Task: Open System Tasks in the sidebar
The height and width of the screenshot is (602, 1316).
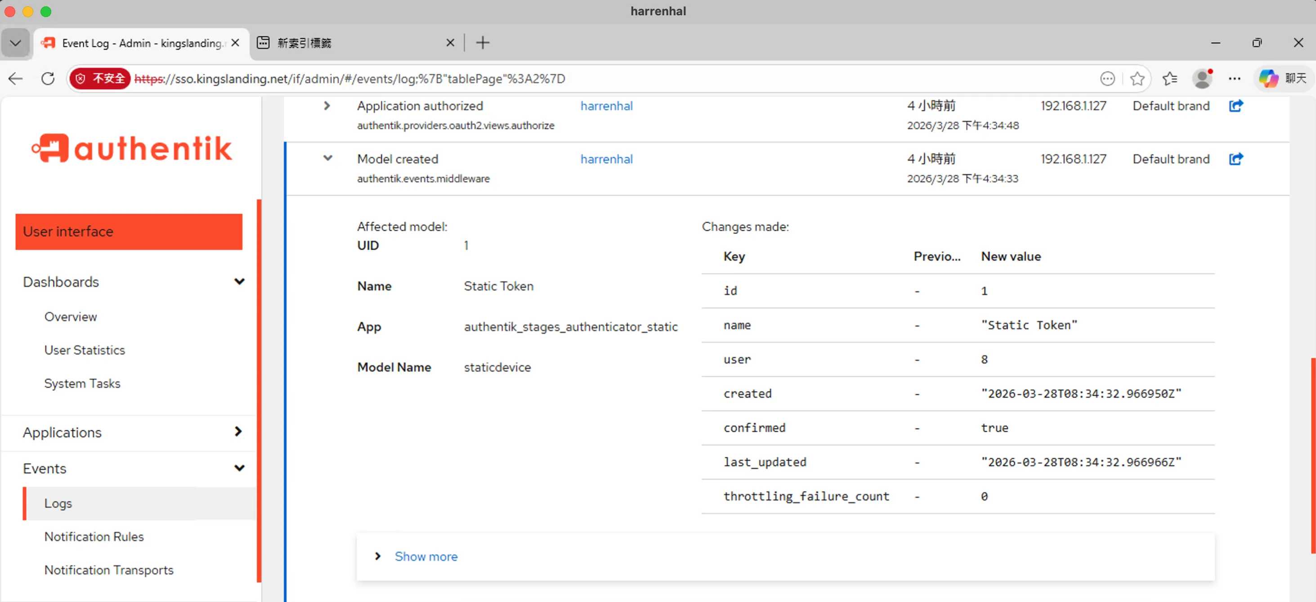Action: click(82, 383)
